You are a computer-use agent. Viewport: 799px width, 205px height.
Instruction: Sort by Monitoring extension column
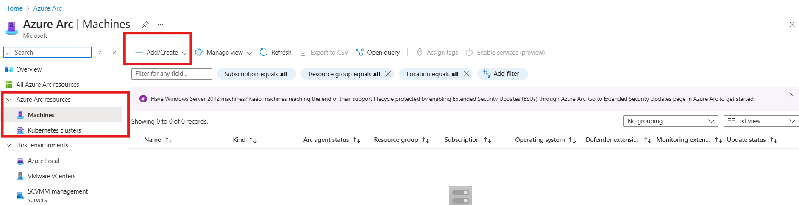coord(689,140)
